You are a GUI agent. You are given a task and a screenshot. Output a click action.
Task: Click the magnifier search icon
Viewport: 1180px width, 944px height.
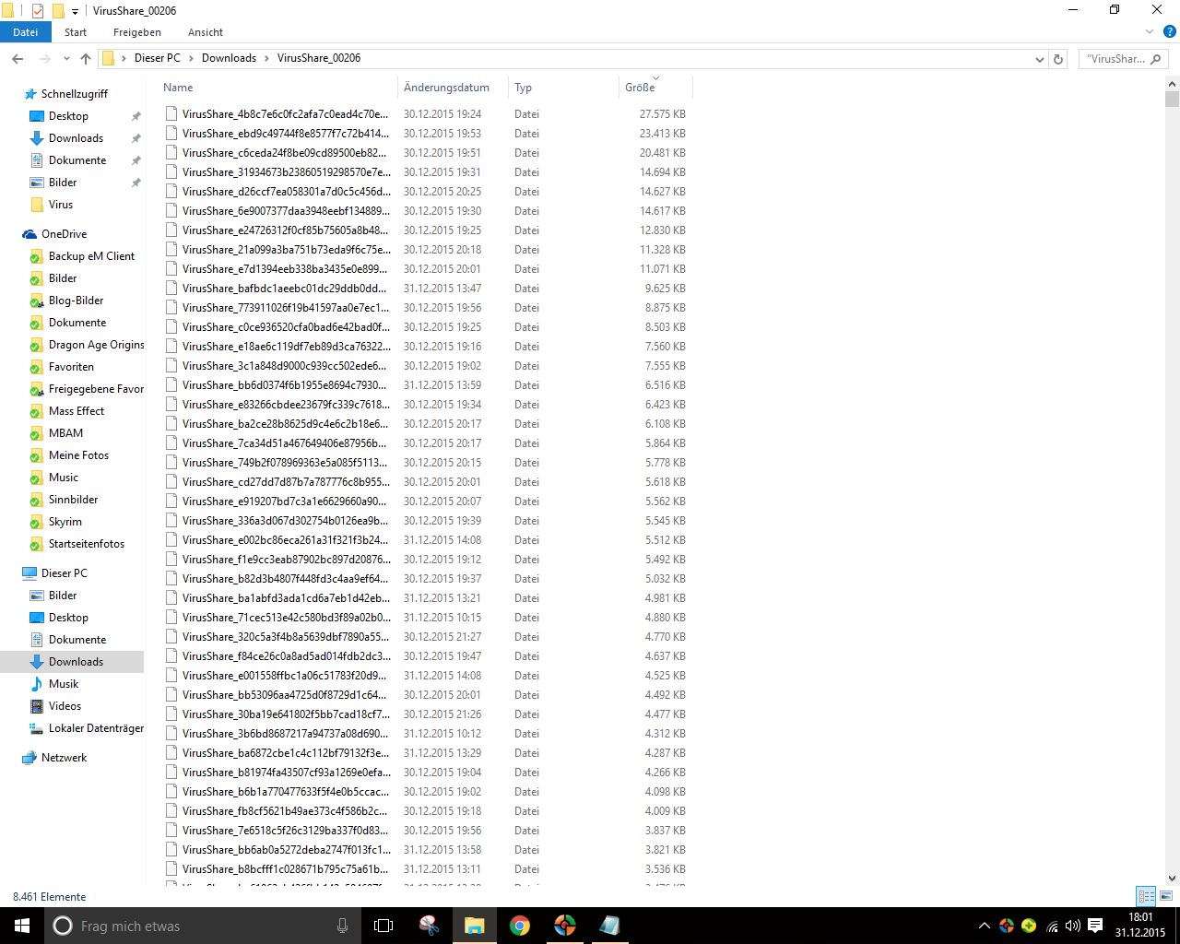[1156, 59]
